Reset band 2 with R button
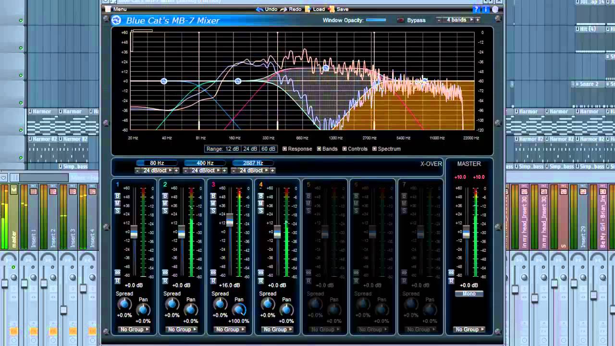The image size is (615, 346). (x=165, y=281)
